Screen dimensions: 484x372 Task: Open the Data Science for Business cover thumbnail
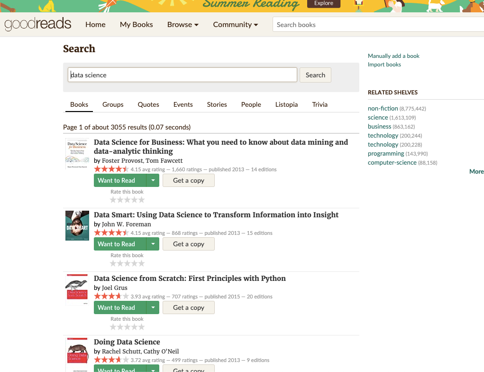(77, 154)
